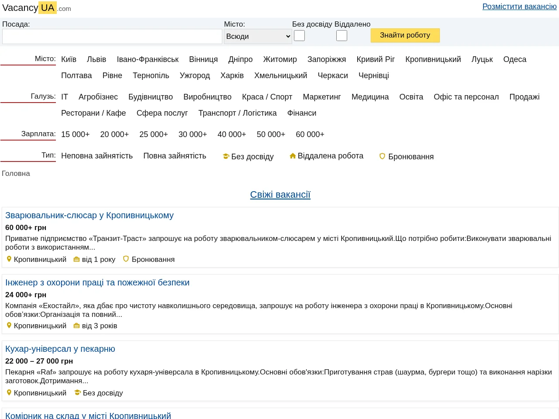Choose the Медицина industry filter
The width and height of the screenshot is (559, 419).
370,97
